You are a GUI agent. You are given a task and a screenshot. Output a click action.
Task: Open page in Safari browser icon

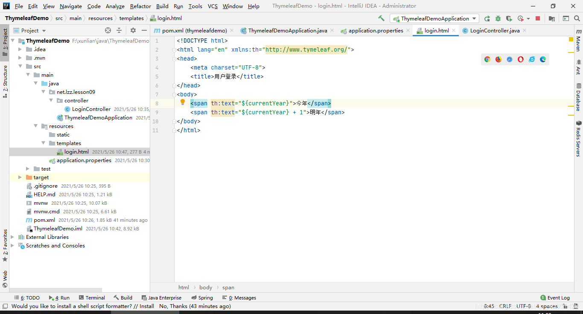510,59
